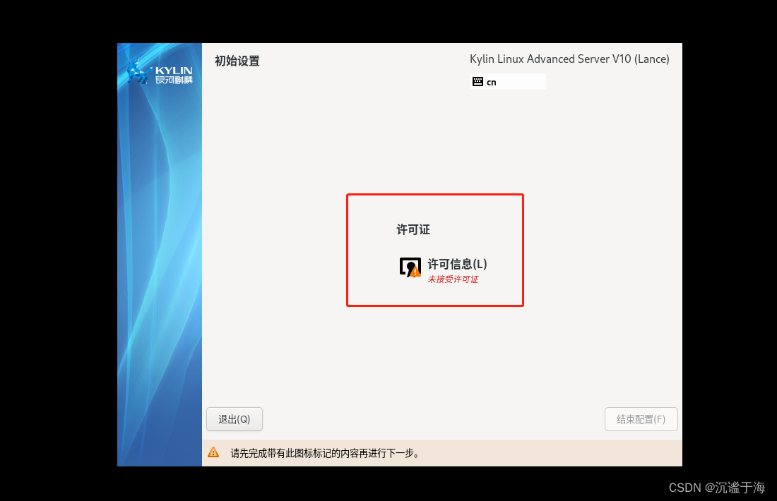777x501 pixels.
Task: Click the 初始设置 header title
Action: pyautogui.click(x=236, y=61)
